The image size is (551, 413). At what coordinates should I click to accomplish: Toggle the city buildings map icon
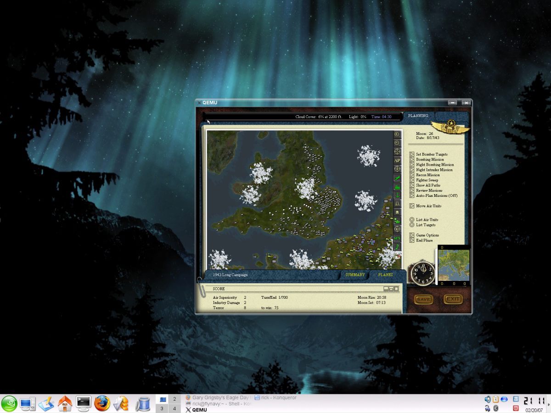point(397,203)
